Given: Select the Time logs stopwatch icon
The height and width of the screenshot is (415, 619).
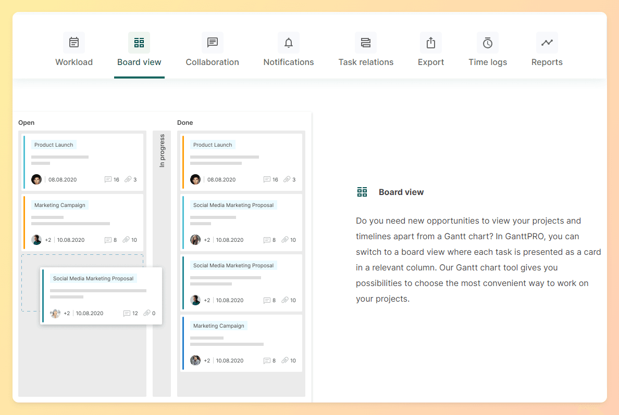Looking at the screenshot, I should click(x=488, y=43).
